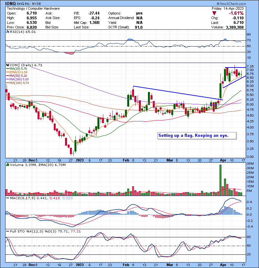This screenshot has height=268, width=259.
Task: Click the Low 6.530 value
Action: coord(32,23)
